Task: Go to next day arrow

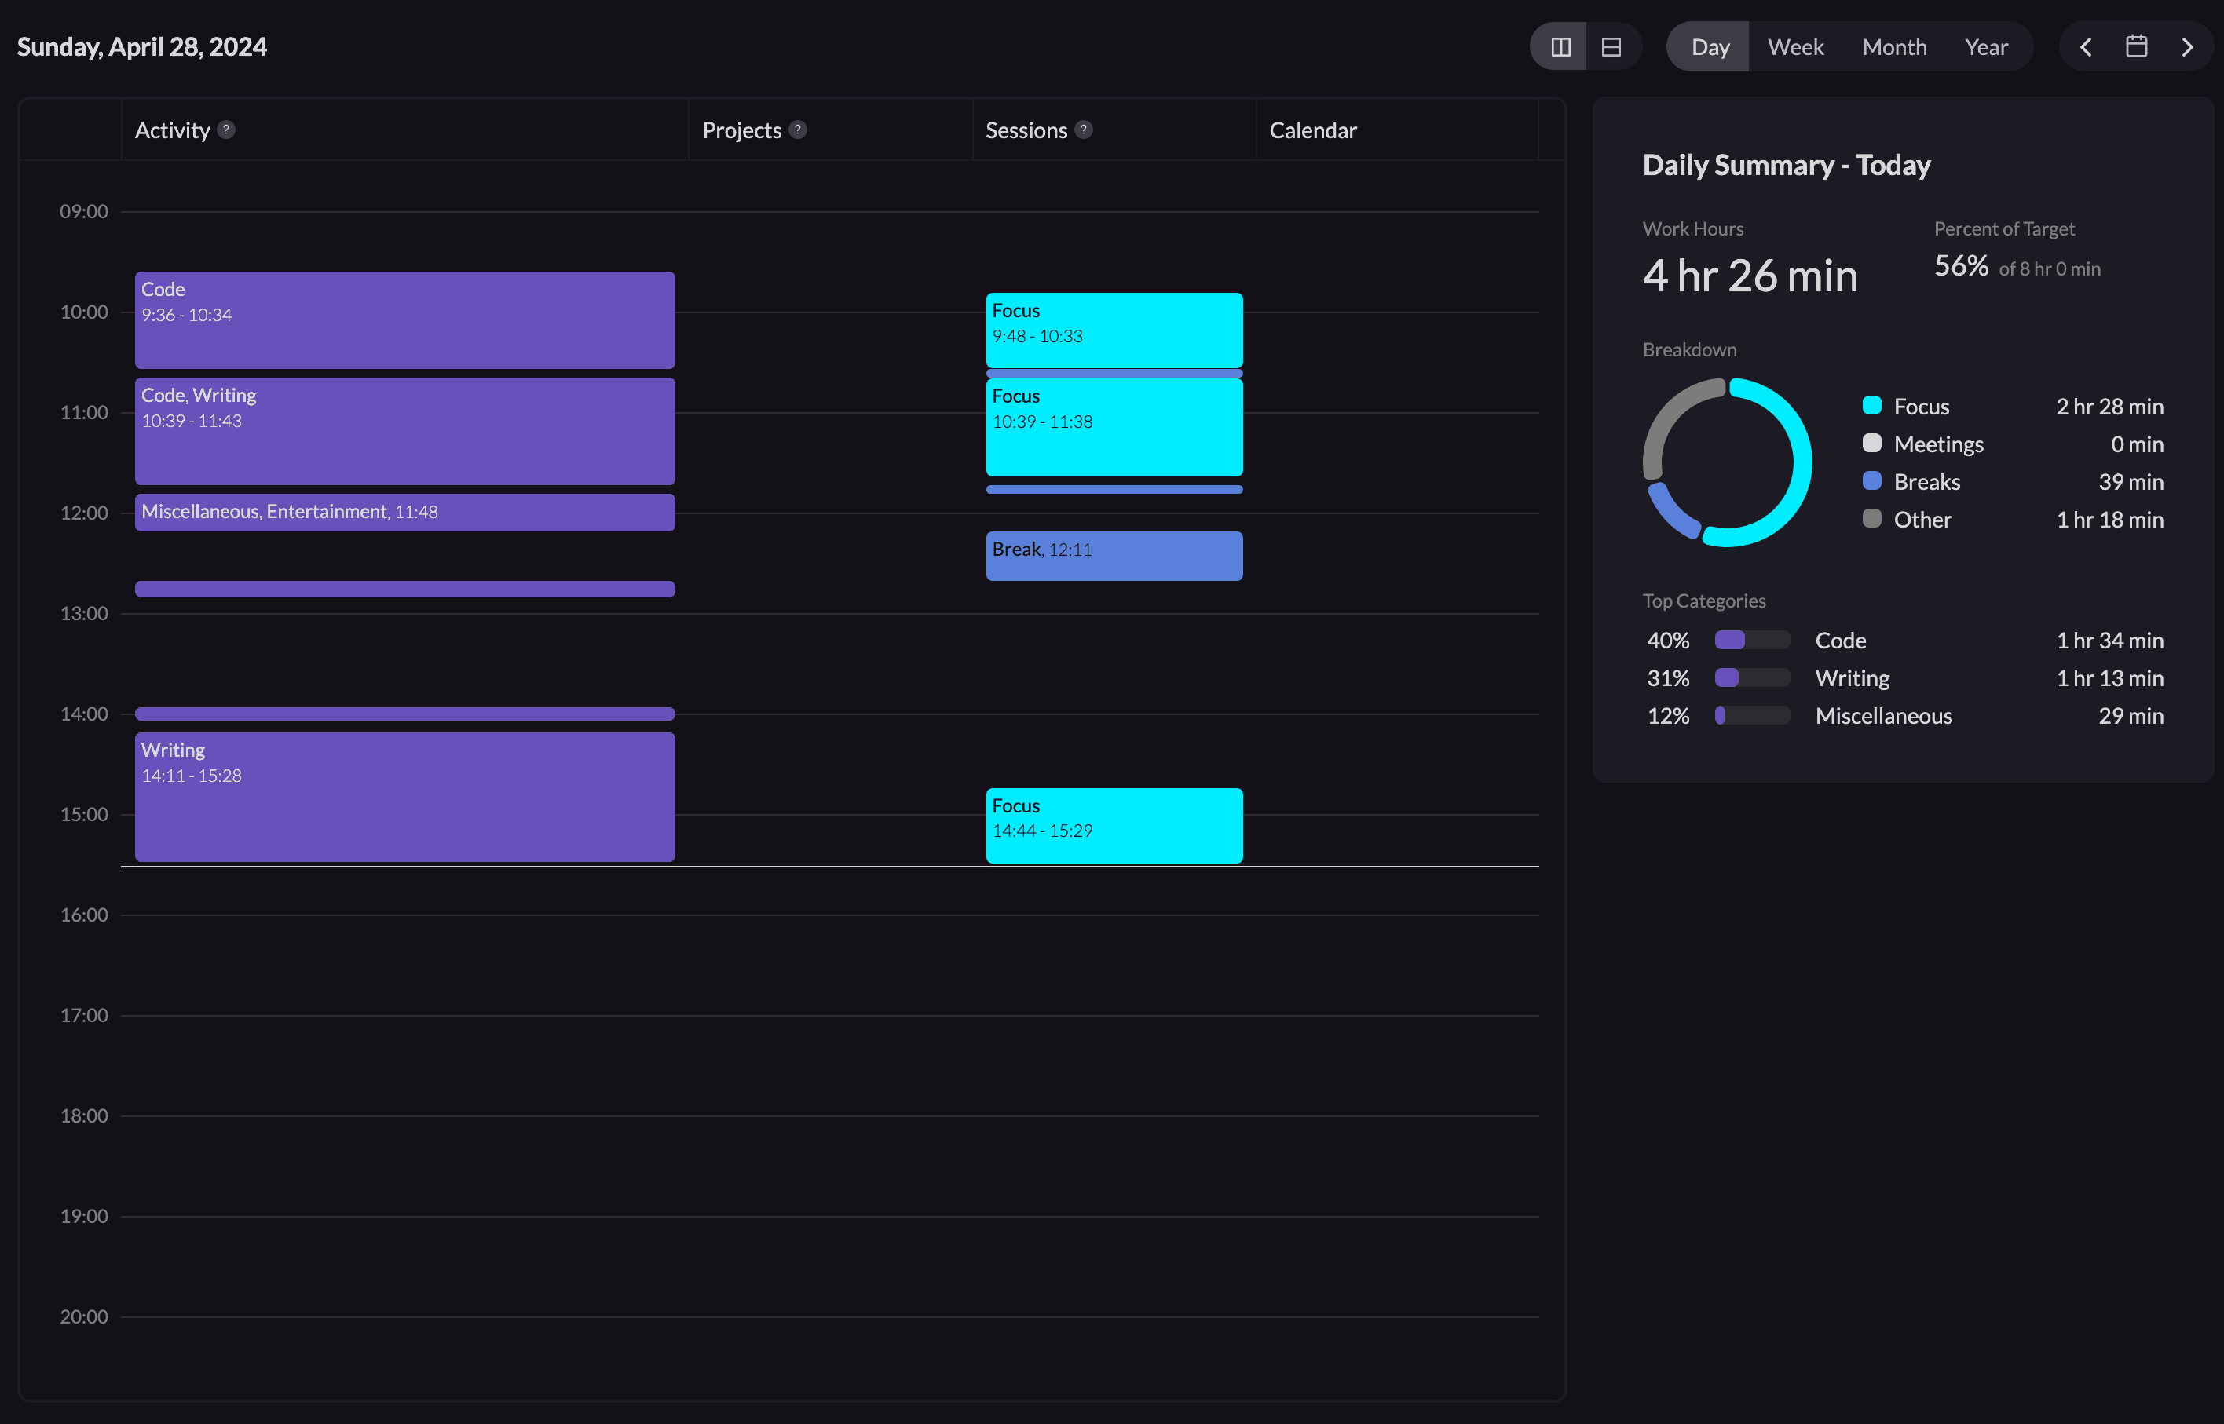Action: click(x=2187, y=47)
